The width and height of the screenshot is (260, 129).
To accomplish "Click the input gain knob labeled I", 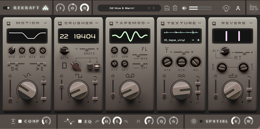I will (x=60, y=8).
